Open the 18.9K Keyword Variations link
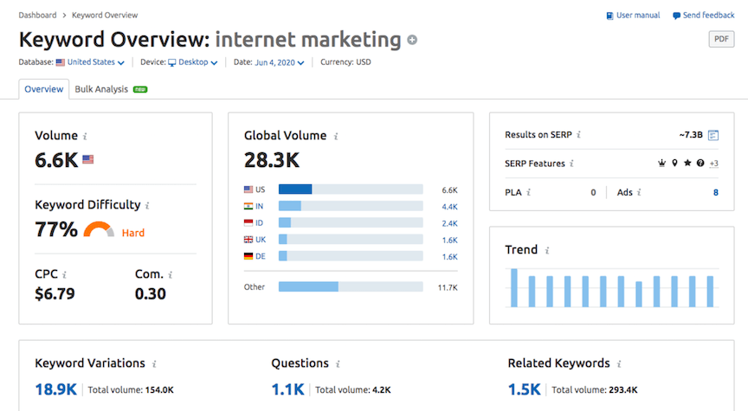 (55, 389)
